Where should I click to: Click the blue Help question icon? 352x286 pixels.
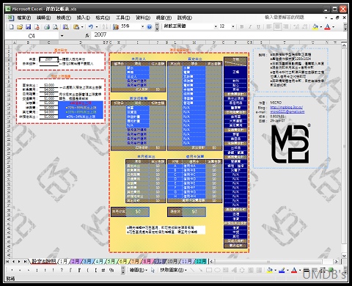[150, 27]
